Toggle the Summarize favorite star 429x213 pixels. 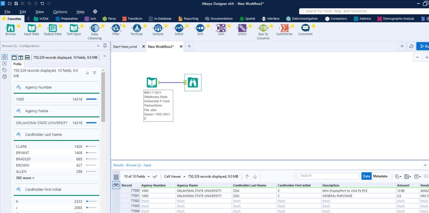(x=292, y=26)
